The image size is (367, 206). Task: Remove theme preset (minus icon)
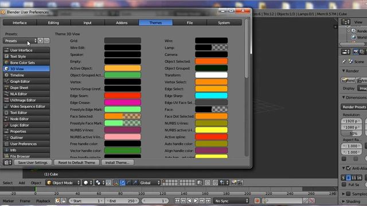46,41
